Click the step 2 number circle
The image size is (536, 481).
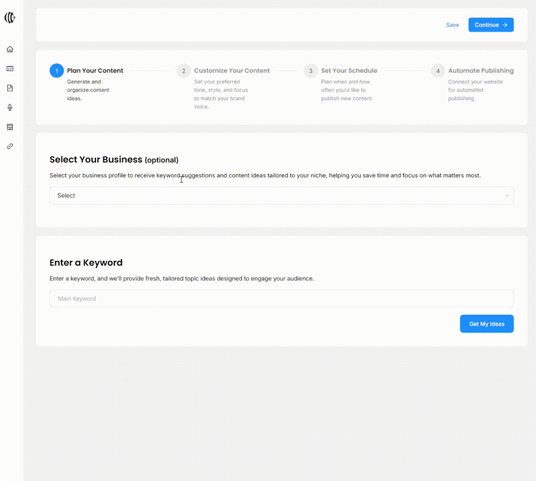tap(183, 71)
